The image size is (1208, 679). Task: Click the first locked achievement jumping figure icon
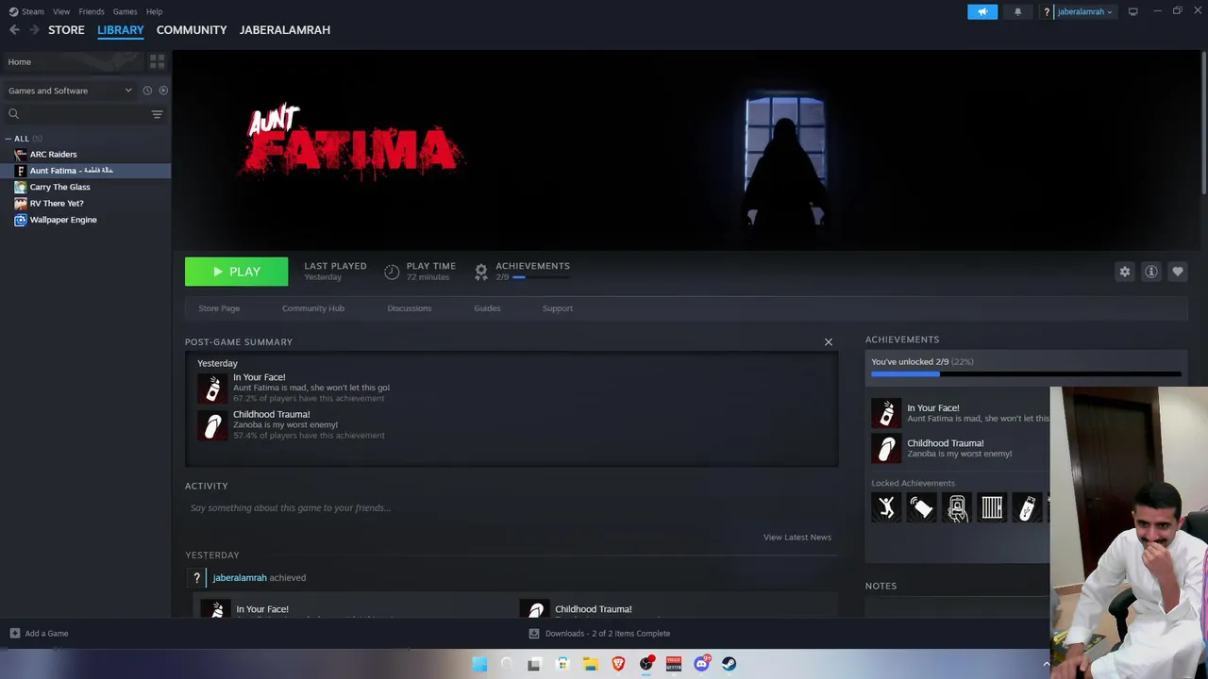tap(886, 507)
